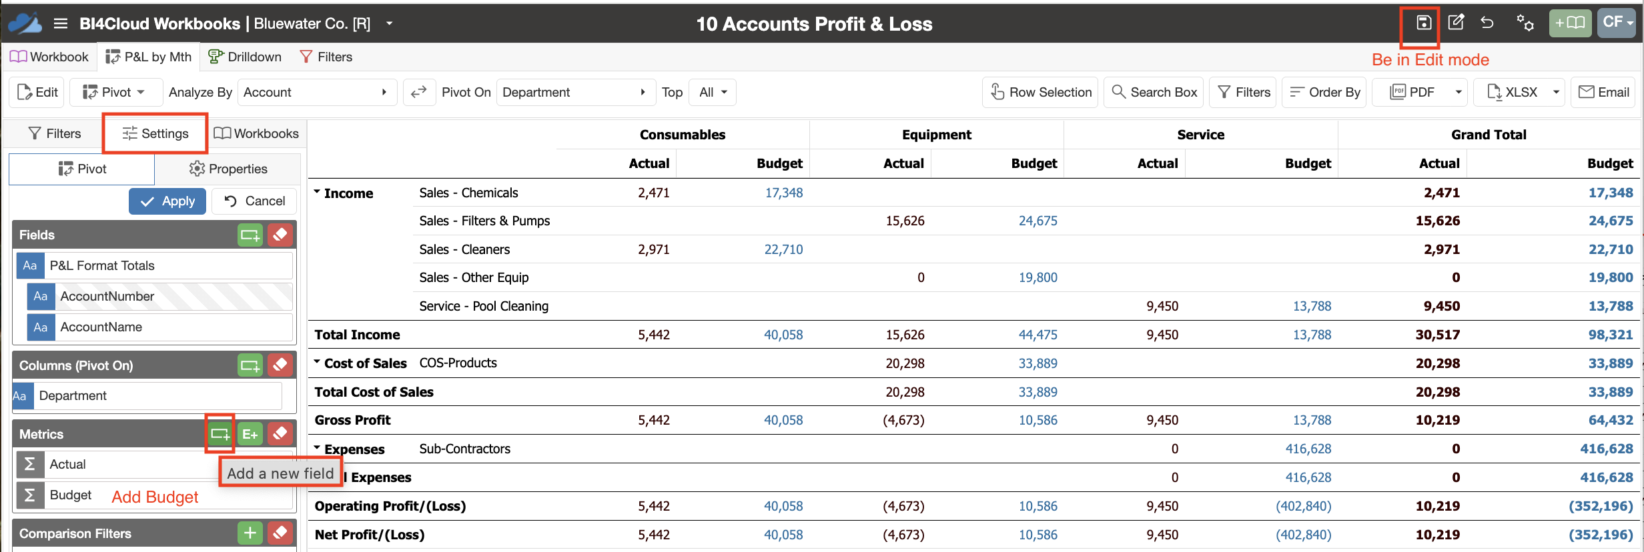Click the Metrics E+ expression button
This screenshot has width=1644, height=552.
point(250,434)
